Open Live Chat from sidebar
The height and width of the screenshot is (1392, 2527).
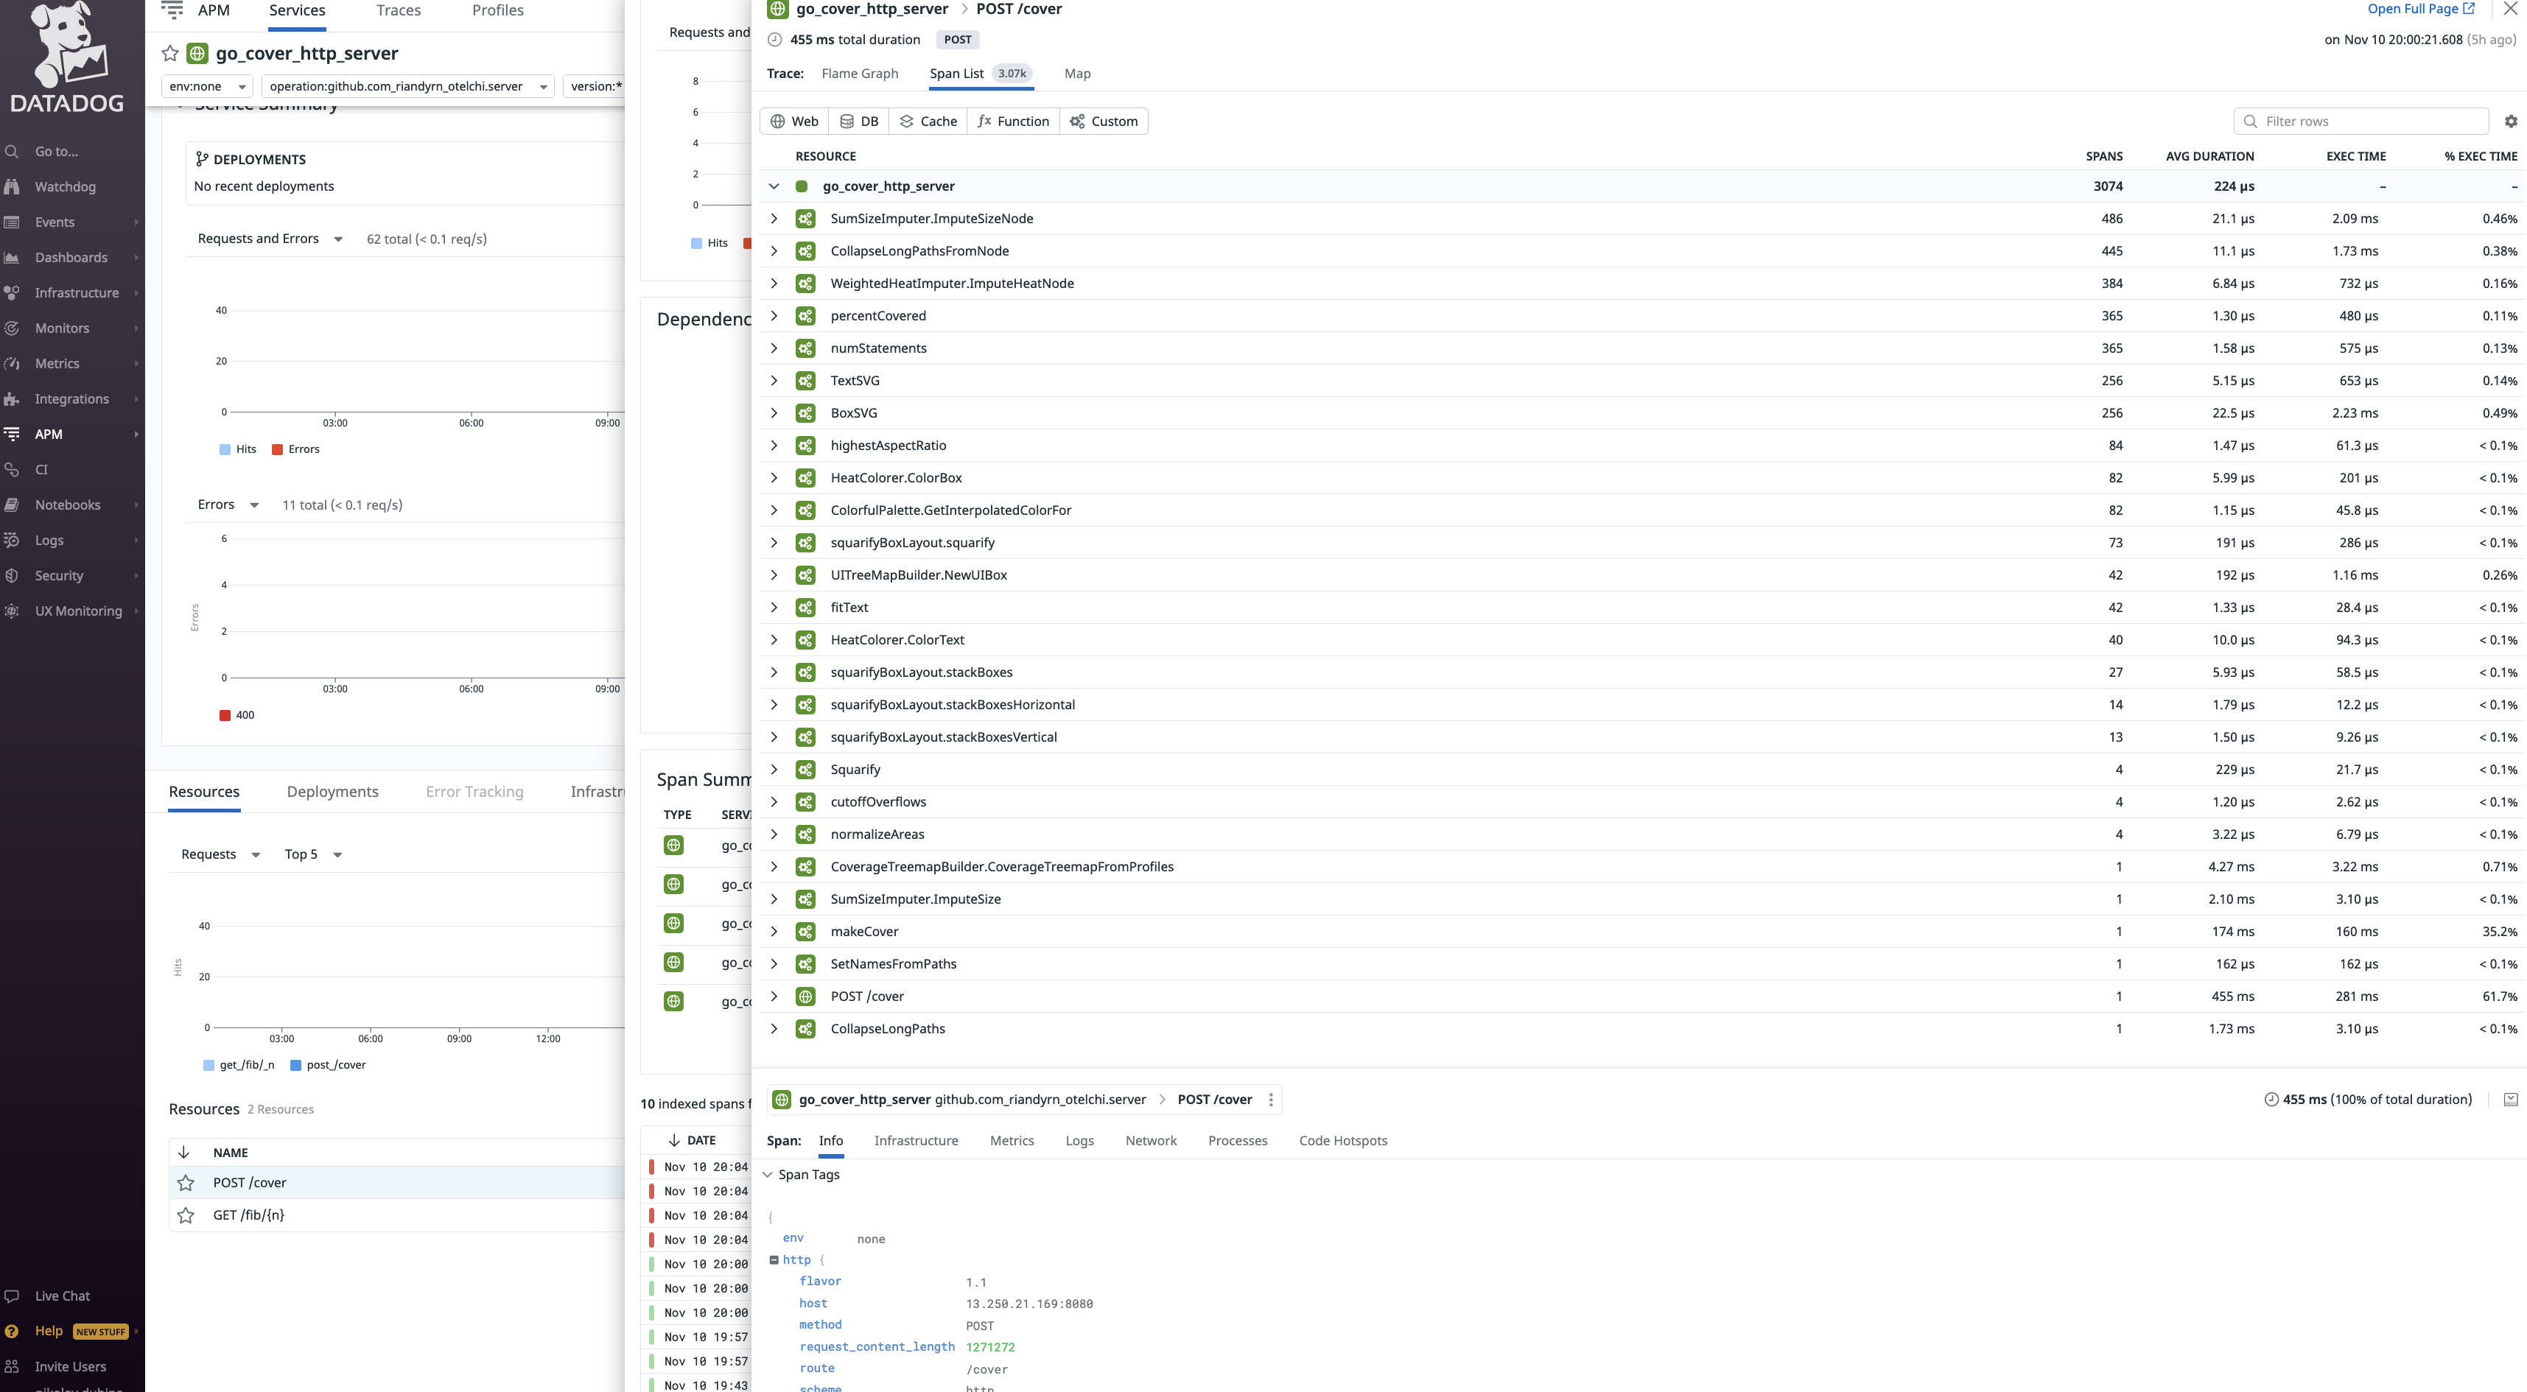tap(62, 1296)
